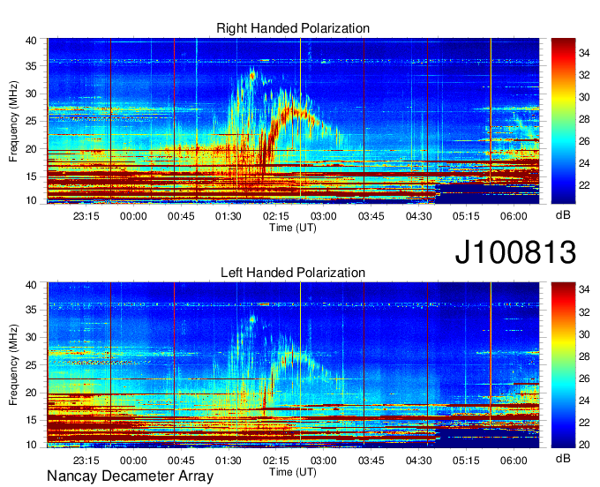Click the '25' frequency tick of Right Handed plot
Image resolution: width=600 pixels, height=487 pixels.
click(32, 121)
